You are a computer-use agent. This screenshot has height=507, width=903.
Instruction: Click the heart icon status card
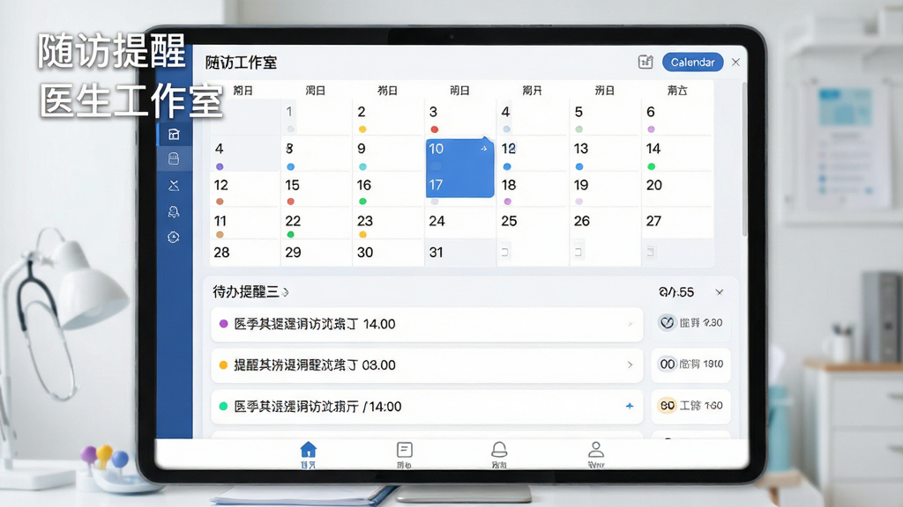(x=690, y=323)
